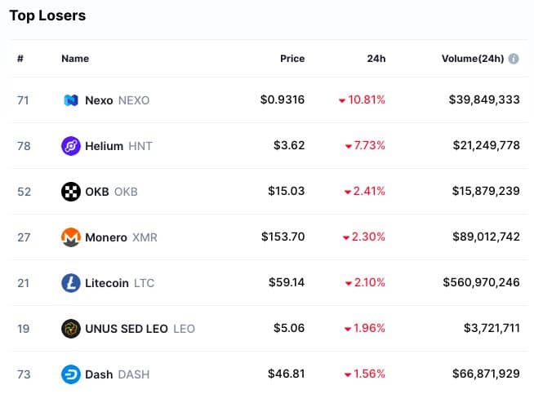Viewport: 534px width, 394px height.
Task: Open the Volume(24h) info tooltip icon
Action: (x=514, y=59)
